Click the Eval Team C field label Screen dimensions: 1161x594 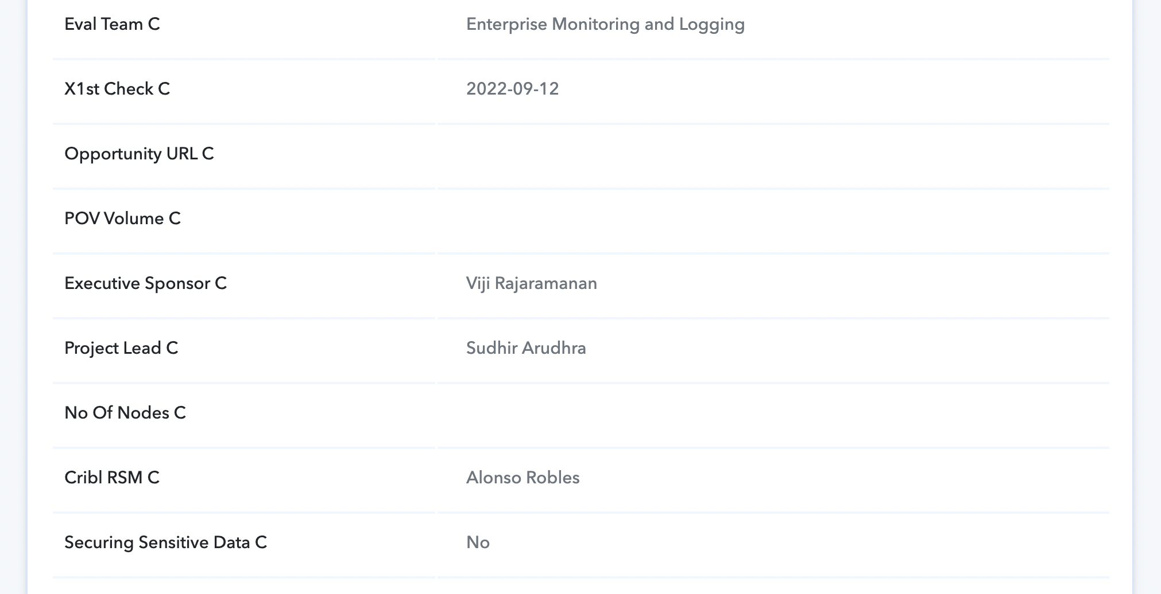[112, 24]
